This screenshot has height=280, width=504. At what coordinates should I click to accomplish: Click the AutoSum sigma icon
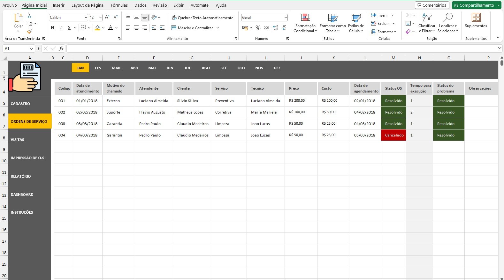click(x=408, y=15)
